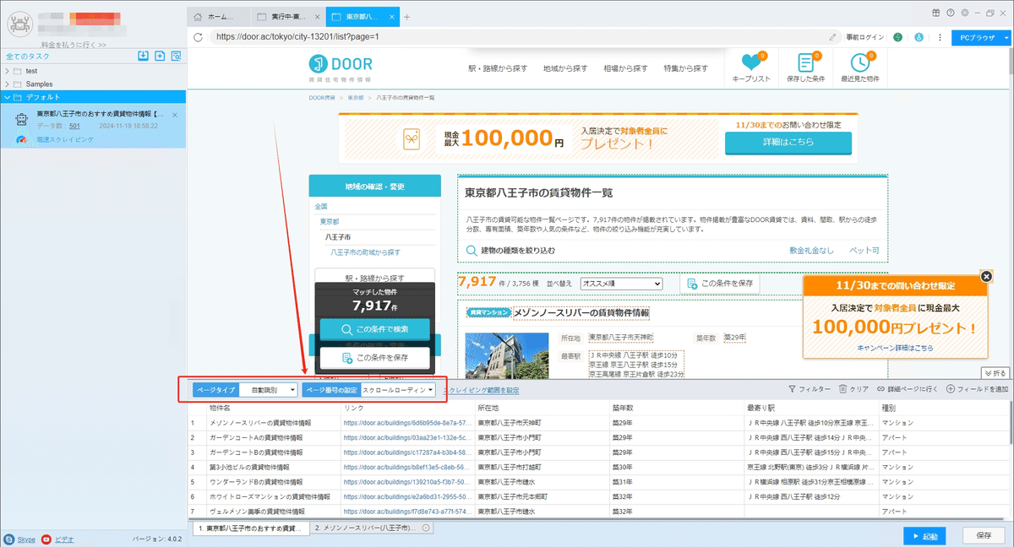The height and width of the screenshot is (547, 1014).
Task: Click スクレイピング範囲を設定 link
Action: (x=481, y=390)
